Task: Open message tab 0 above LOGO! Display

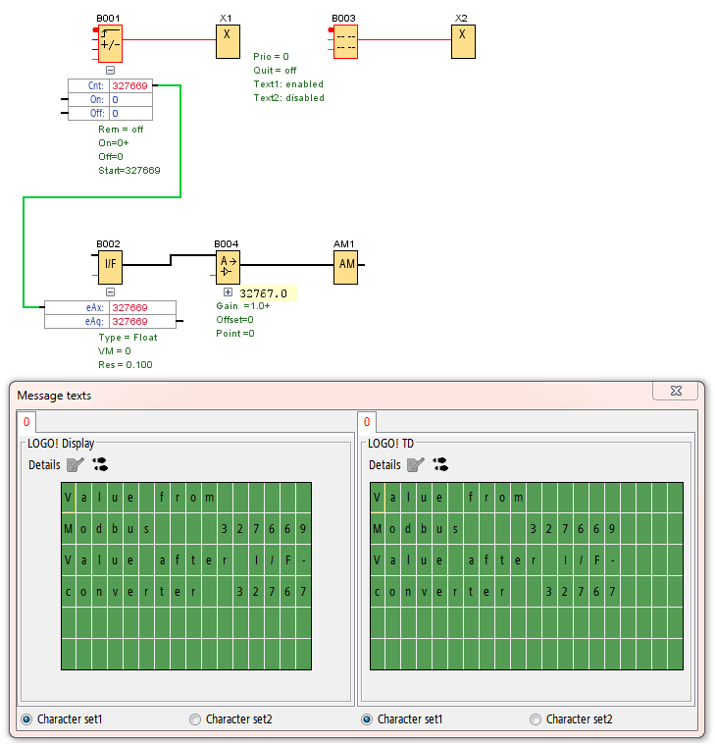Action: pyautogui.click(x=26, y=422)
